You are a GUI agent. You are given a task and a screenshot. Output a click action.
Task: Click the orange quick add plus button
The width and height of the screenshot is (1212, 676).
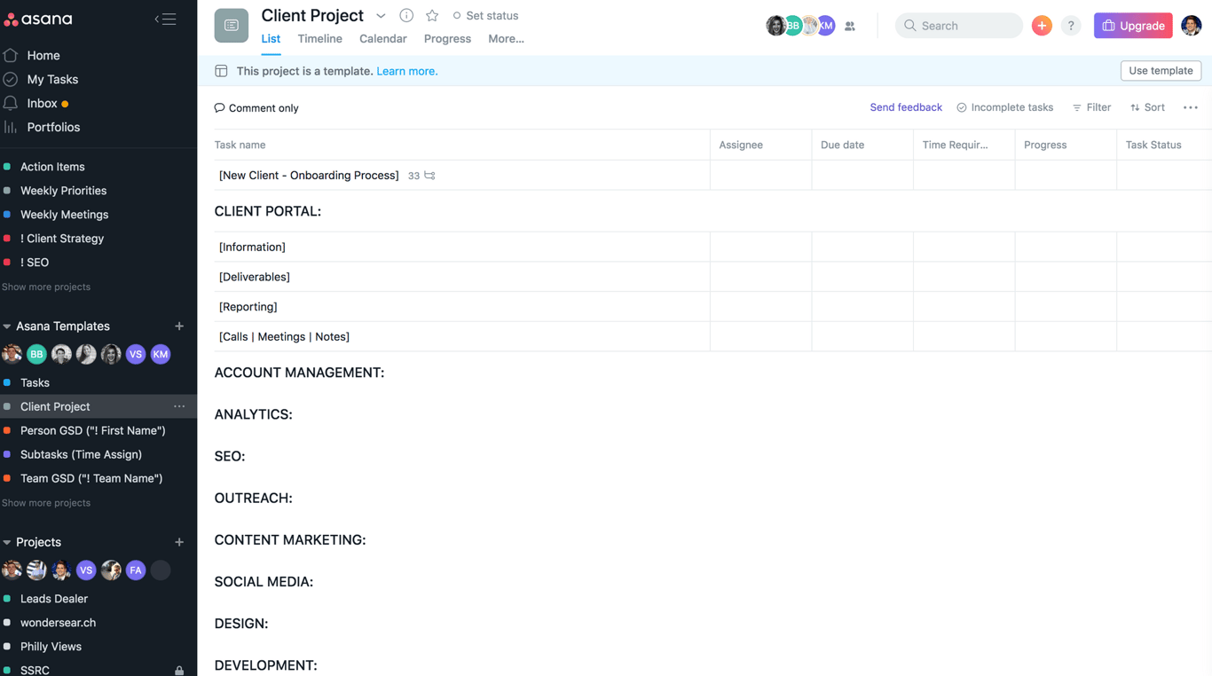[1042, 26]
